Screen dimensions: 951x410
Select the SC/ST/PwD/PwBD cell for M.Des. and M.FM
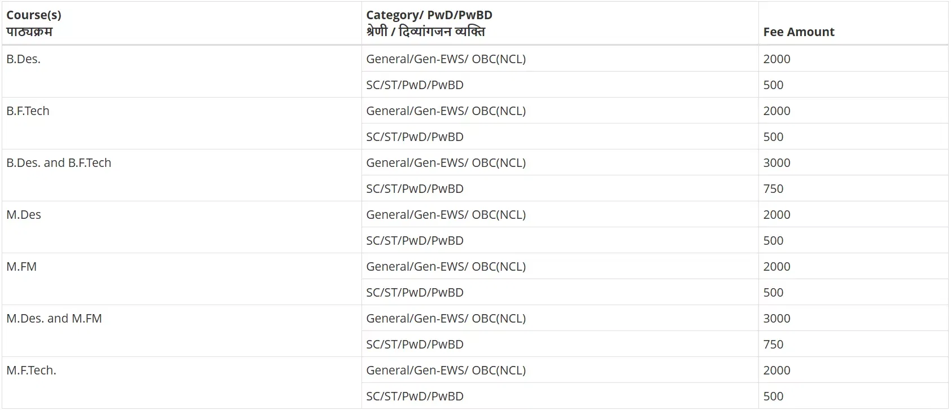tap(415, 345)
